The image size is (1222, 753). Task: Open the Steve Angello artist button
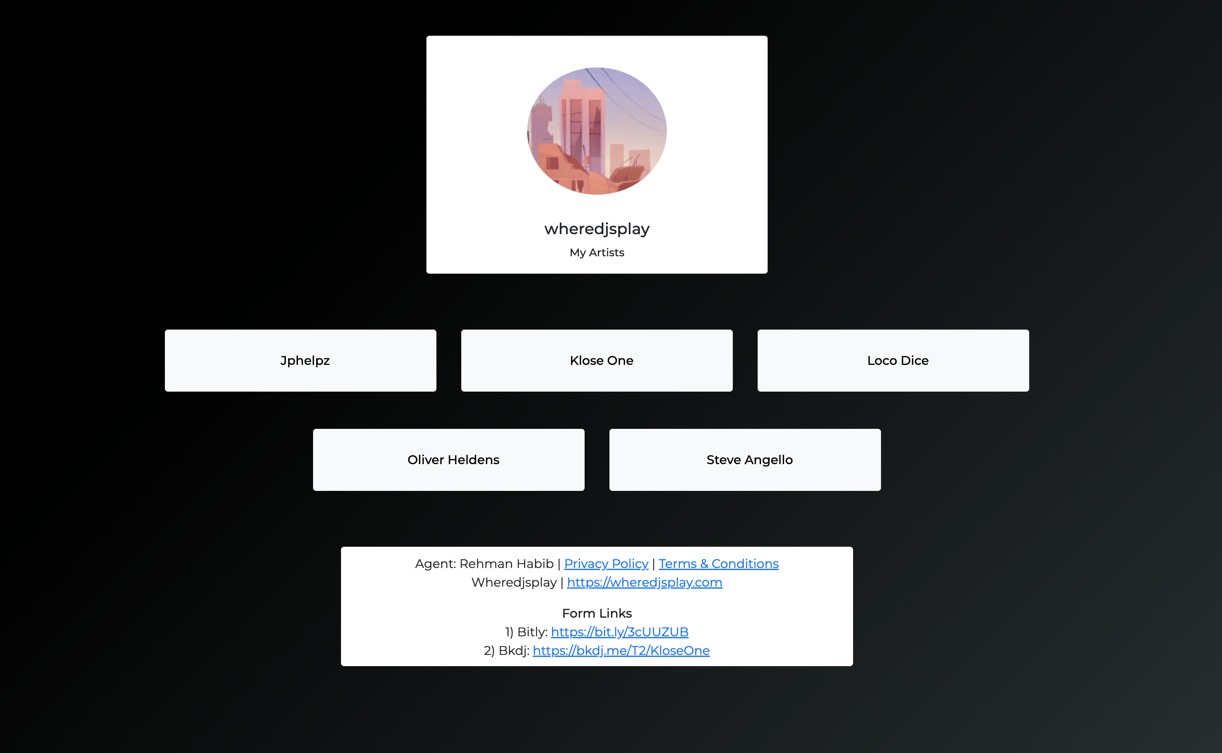click(x=745, y=459)
